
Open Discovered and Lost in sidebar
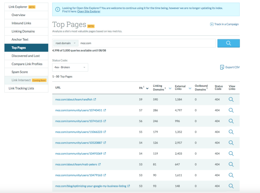pyautogui.click(x=26, y=56)
